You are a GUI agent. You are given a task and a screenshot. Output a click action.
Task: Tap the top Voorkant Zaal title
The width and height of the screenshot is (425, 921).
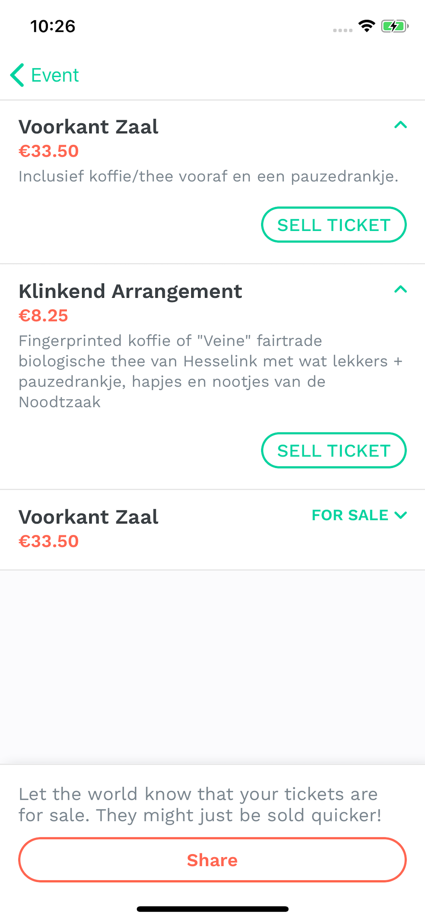[88, 127]
